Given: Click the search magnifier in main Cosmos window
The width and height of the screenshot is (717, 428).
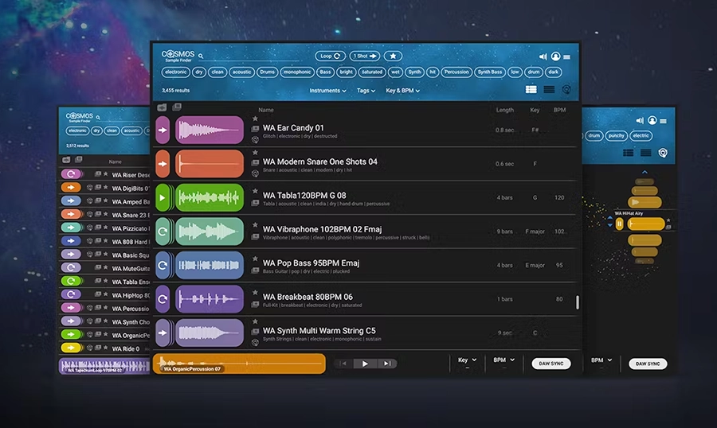Looking at the screenshot, I should [201, 56].
